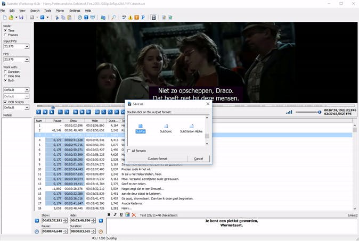The image size is (359, 241).
Task: Open the Default dropdown below OCR Scripts
Action: [x=27, y=107]
